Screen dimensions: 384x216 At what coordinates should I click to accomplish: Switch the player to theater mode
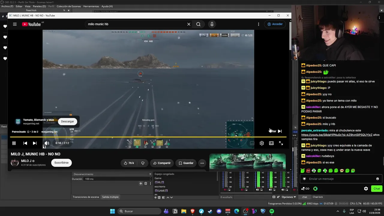[x=271, y=143]
